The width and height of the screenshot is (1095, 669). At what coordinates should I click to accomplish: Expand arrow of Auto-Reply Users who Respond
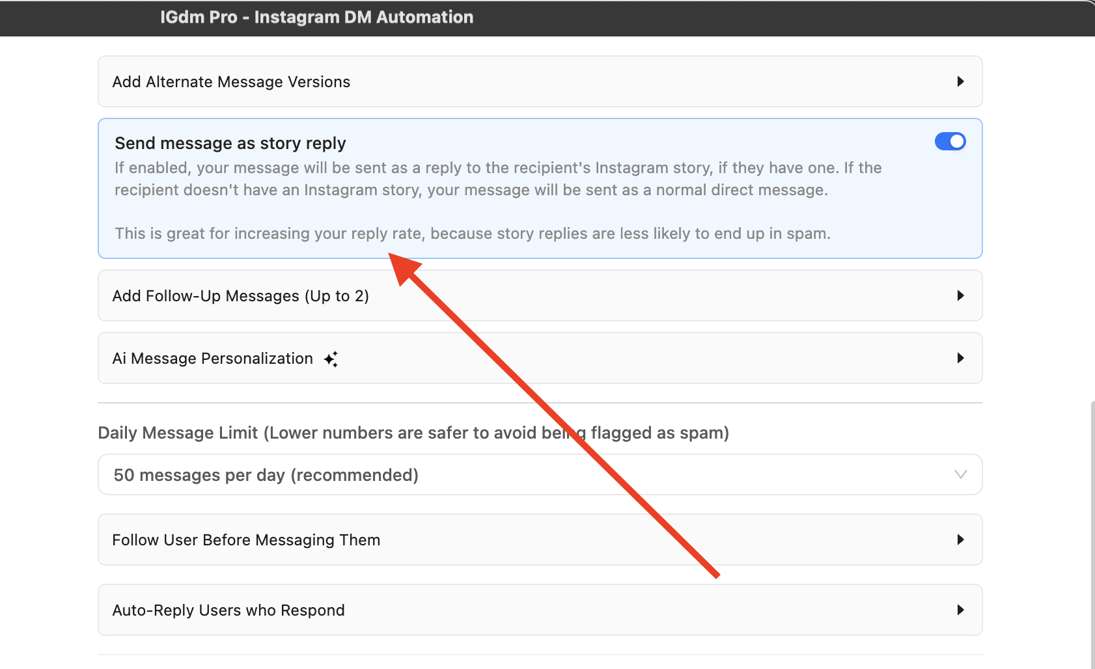[960, 610]
